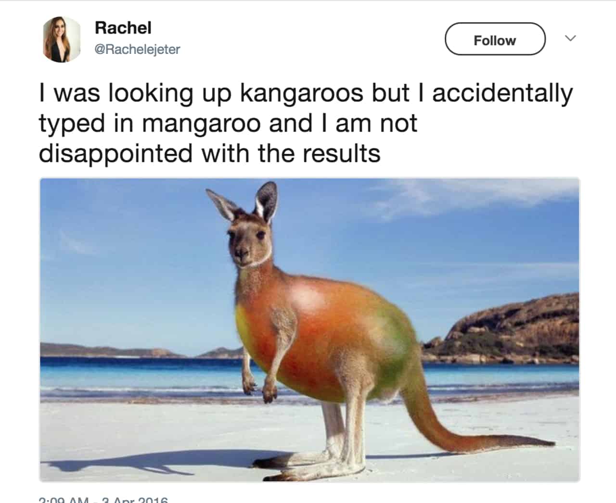Click the word kangaroos in the tweet
616x503 pixels.
301,94
